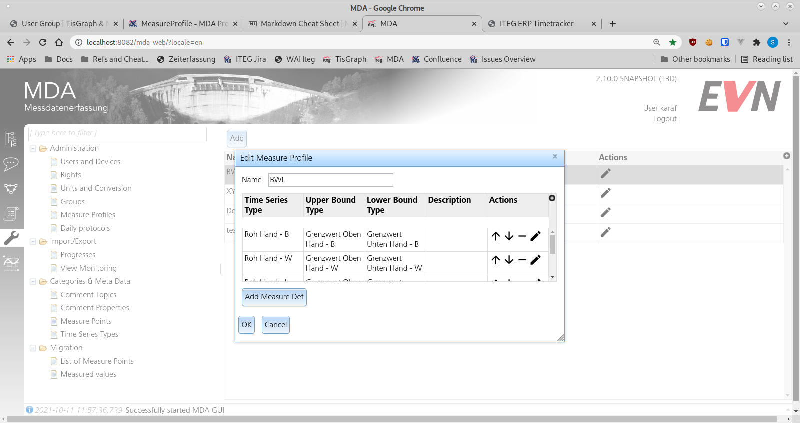Click the dialog table scroll down arrow
The height and width of the screenshot is (423, 800).
pyautogui.click(x=552, y=277)
